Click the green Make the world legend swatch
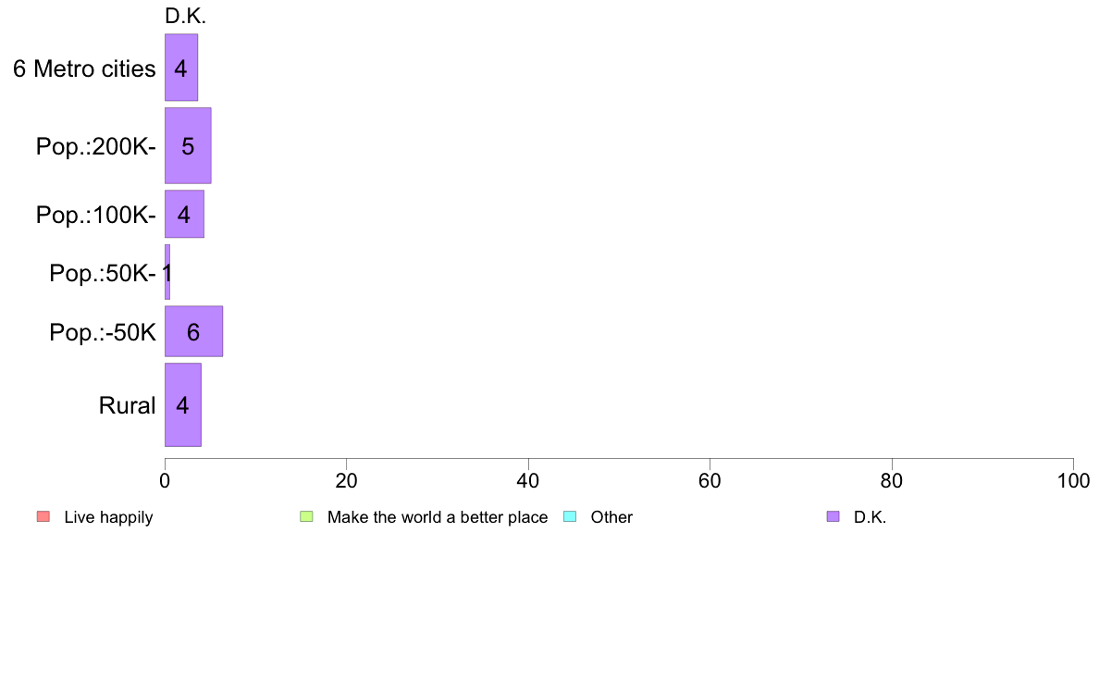 [x=306, y=517]
